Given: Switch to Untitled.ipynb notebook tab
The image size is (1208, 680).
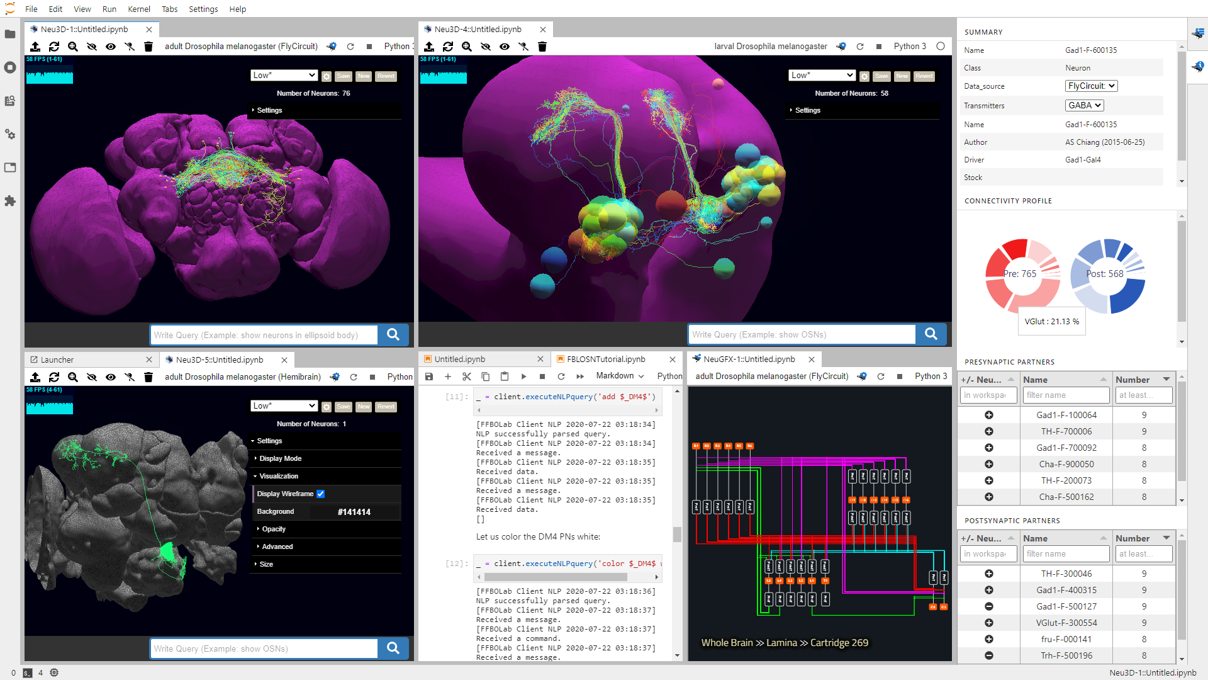Looking at the screenshot, I should pos(460,359).
